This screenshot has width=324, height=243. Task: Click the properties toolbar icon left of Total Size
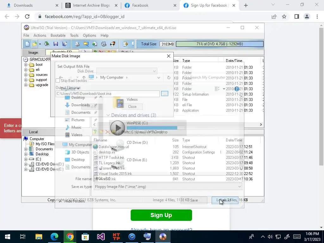click(125, 44)
